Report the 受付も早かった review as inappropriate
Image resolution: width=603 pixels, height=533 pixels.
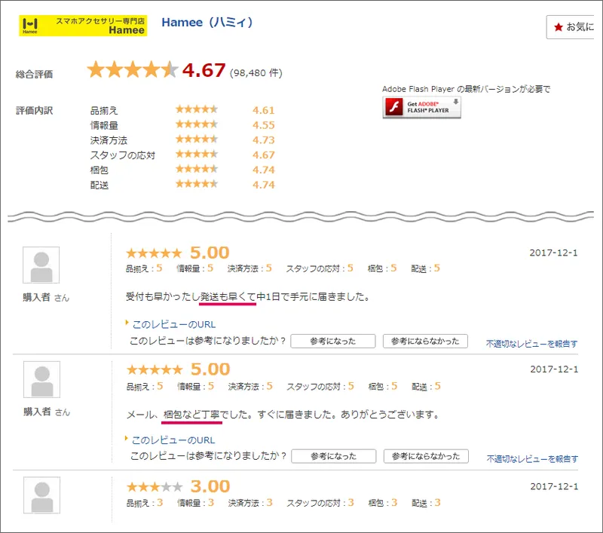[532, 344]
